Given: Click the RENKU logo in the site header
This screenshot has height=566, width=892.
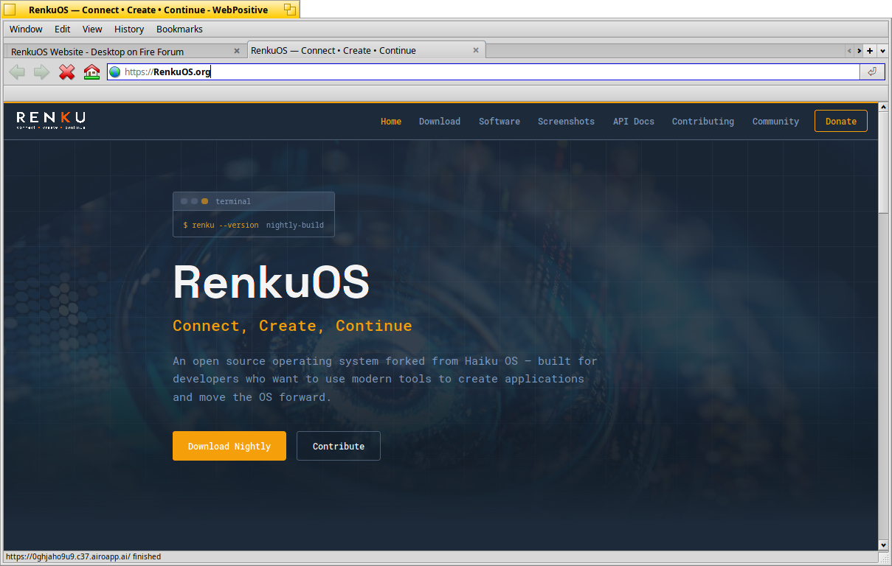Looking at the screenshot, I should pyautogui.click(x=51, y=120).
